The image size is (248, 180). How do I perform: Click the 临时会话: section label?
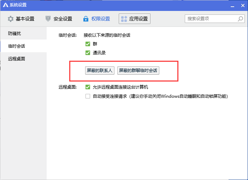tap(67, 35)
